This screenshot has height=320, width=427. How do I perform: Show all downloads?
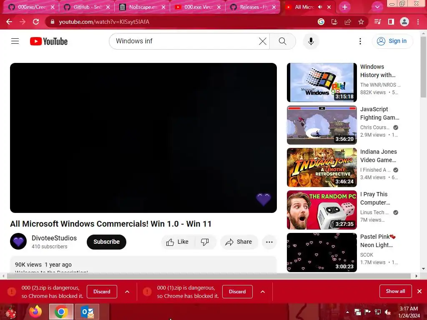pyautogui.click(x=395, y=291)
